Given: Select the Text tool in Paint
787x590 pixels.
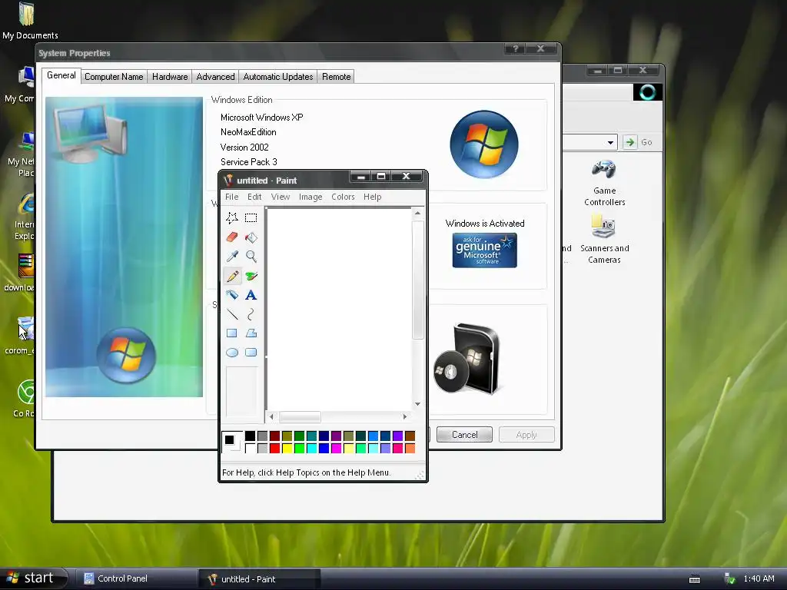Looking at the screenshot, I should pyautogui.click(x=251, y=295).
